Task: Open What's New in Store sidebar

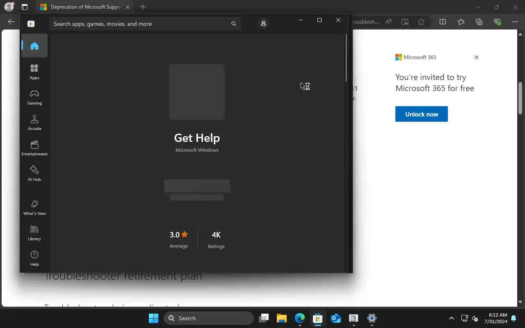Action: [34, 207]
